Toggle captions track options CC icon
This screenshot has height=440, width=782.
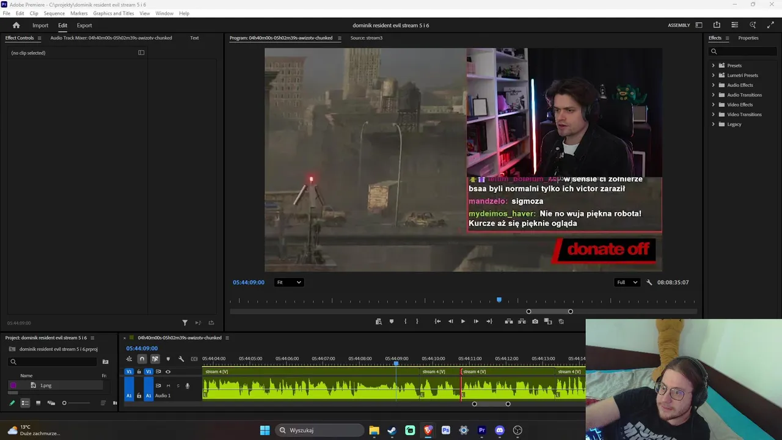click(194, 359)
